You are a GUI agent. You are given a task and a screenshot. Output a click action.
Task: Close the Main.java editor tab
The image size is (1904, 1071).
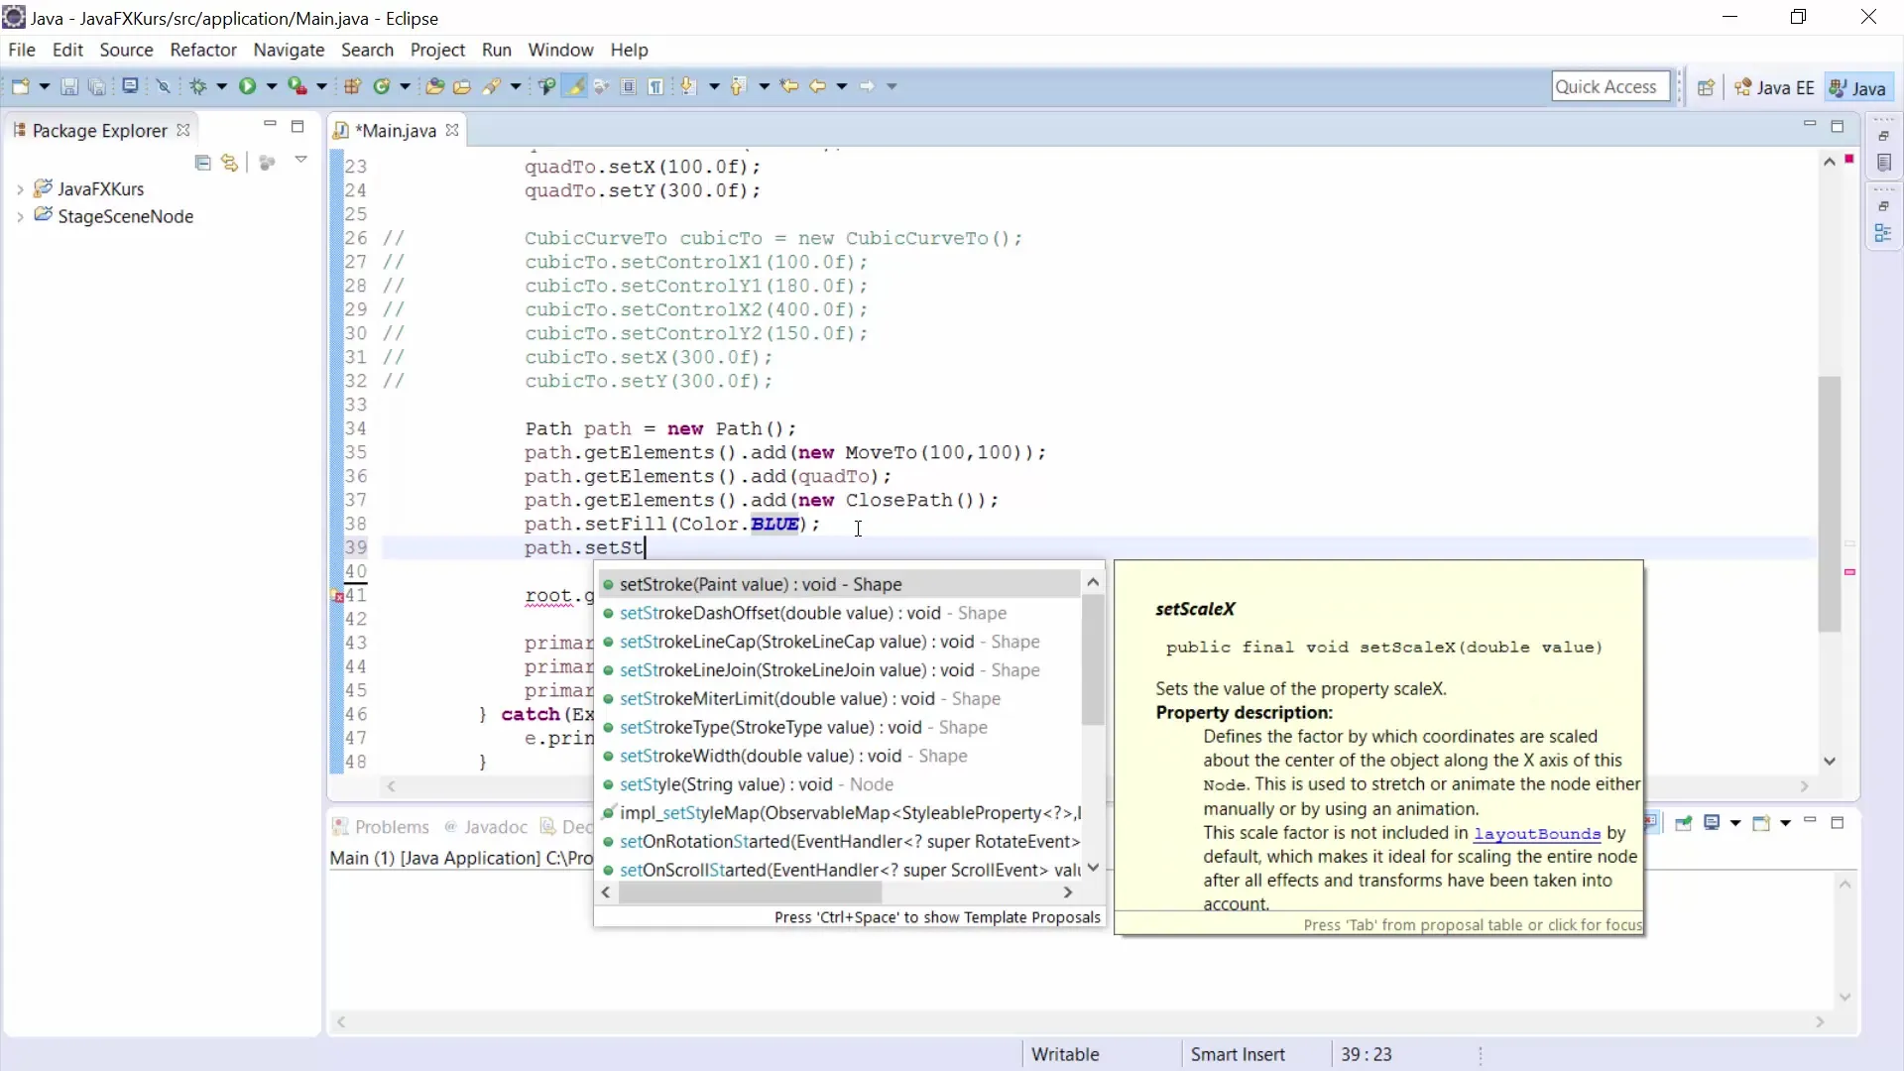point(452,130)
